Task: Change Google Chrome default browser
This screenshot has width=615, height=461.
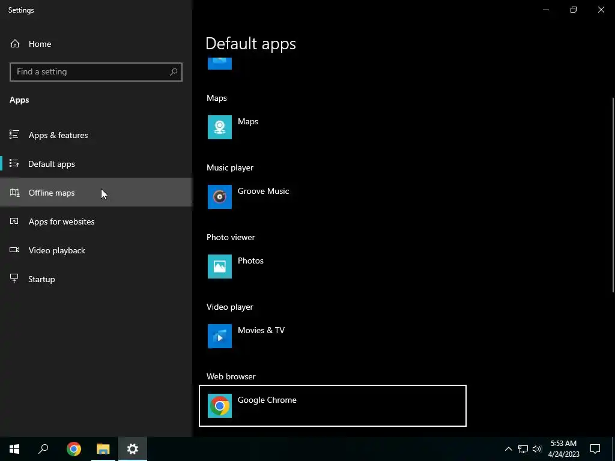Action: coord(333,406)
